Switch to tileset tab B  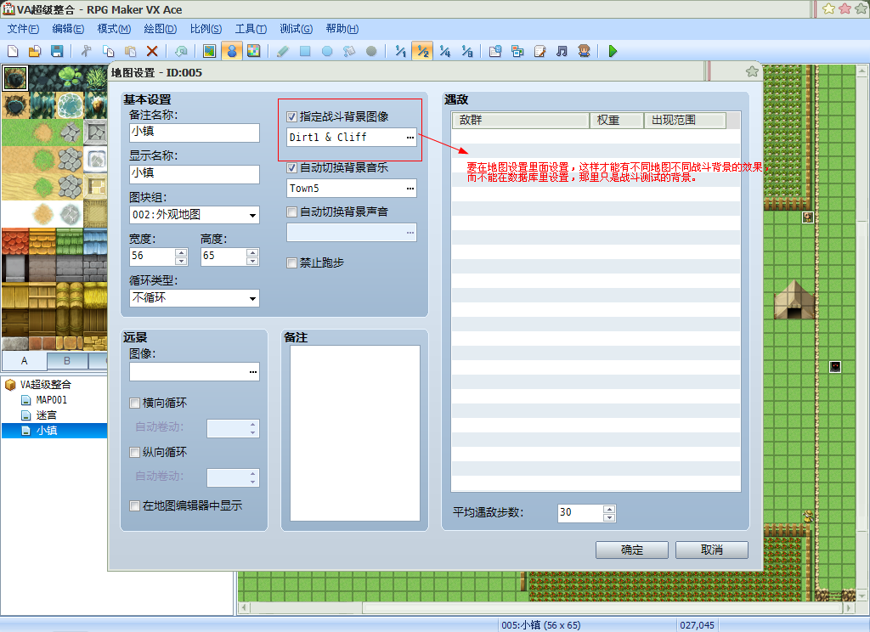pyautogui.click(x=67, y=361)
